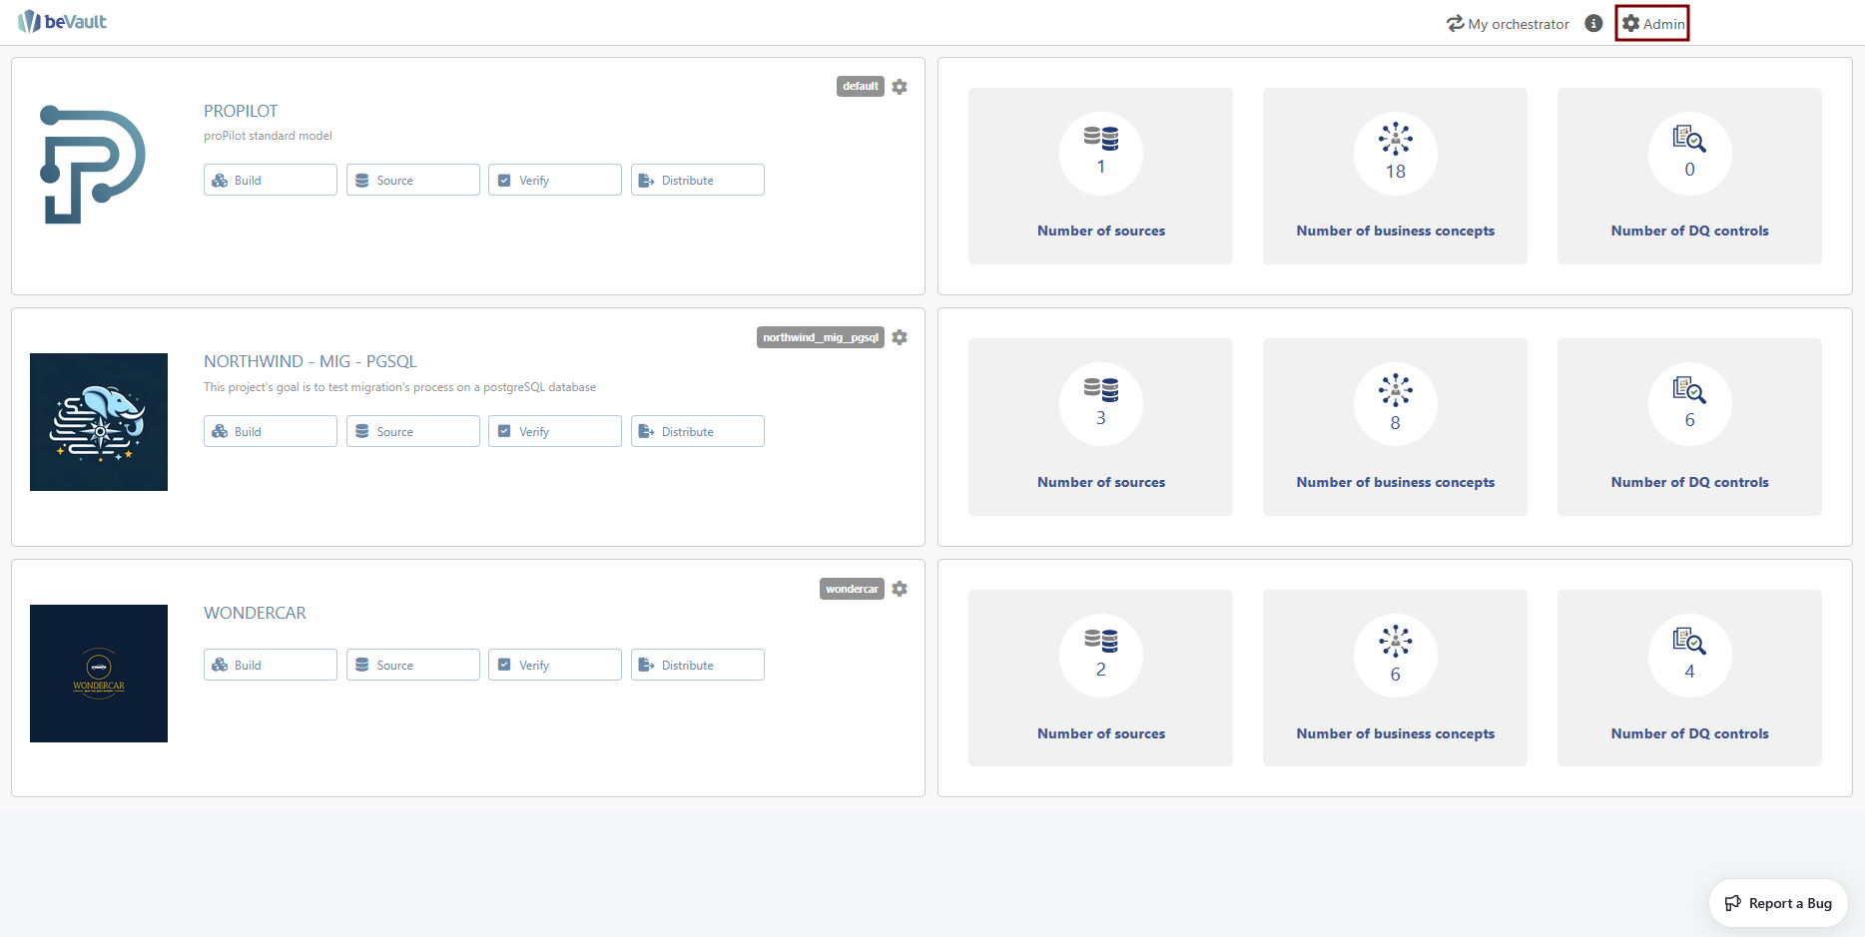Click the beVault logo
1865x937 pixels.
click(x=62, y=22)
